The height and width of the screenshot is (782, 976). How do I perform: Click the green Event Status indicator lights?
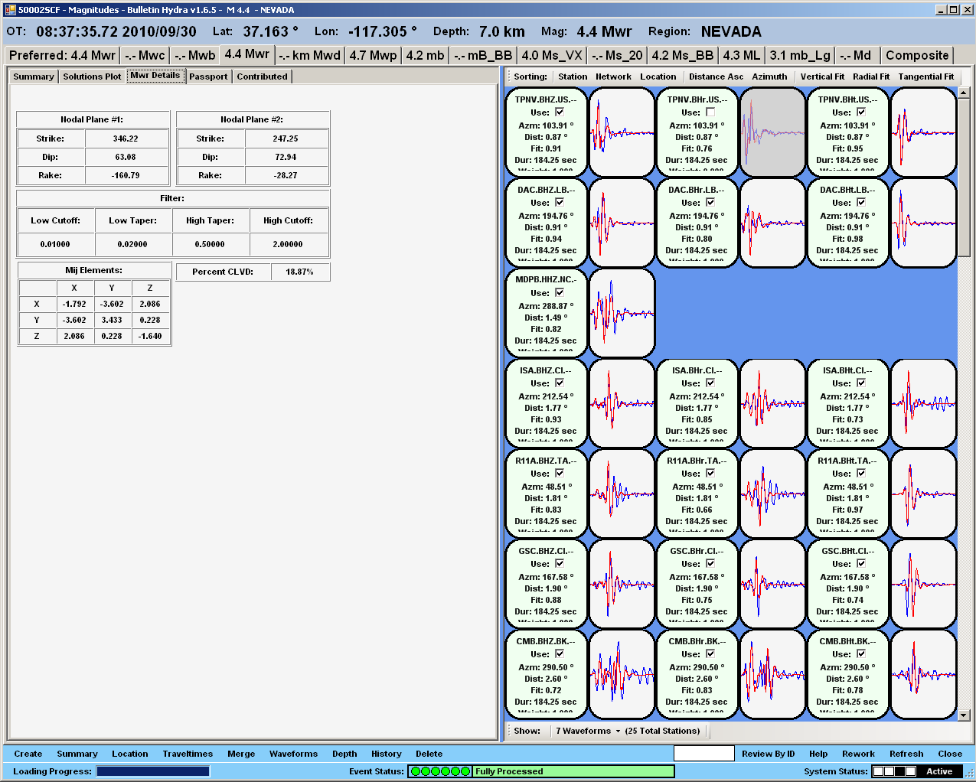pos(440,771)
